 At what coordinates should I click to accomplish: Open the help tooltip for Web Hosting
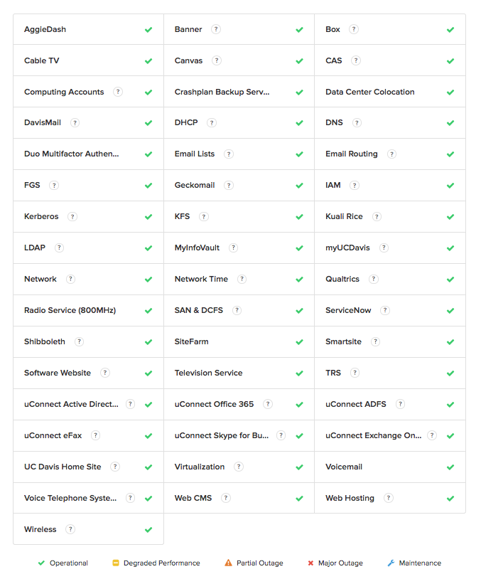[x=387, y=498]
